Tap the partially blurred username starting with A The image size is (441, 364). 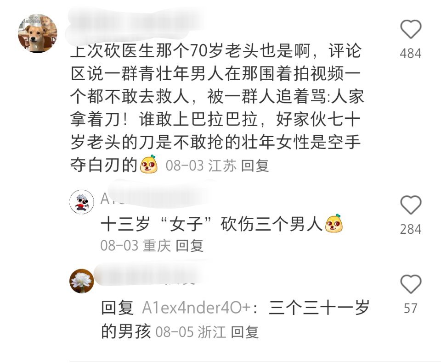[x=155, y=198]
